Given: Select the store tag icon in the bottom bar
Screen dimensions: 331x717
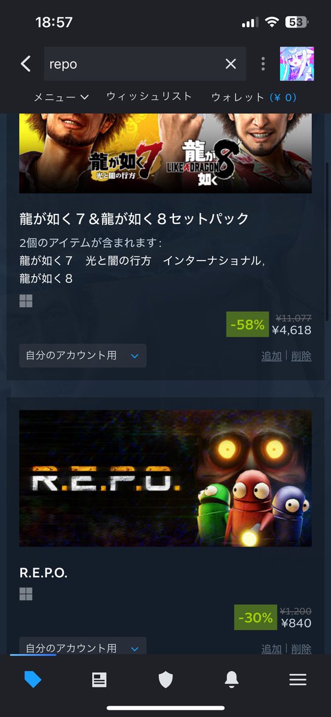Looking at the screenshot, I should [33, 679].
